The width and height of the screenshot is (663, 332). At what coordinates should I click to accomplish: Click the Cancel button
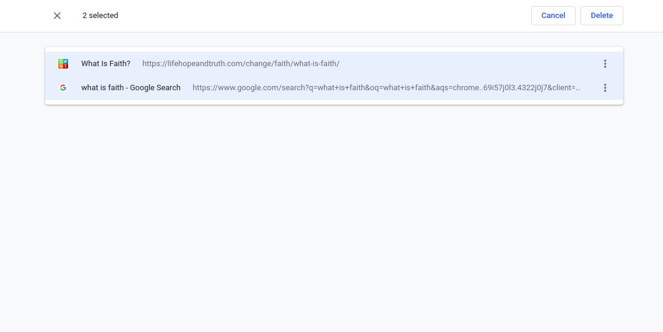(553, 16)
